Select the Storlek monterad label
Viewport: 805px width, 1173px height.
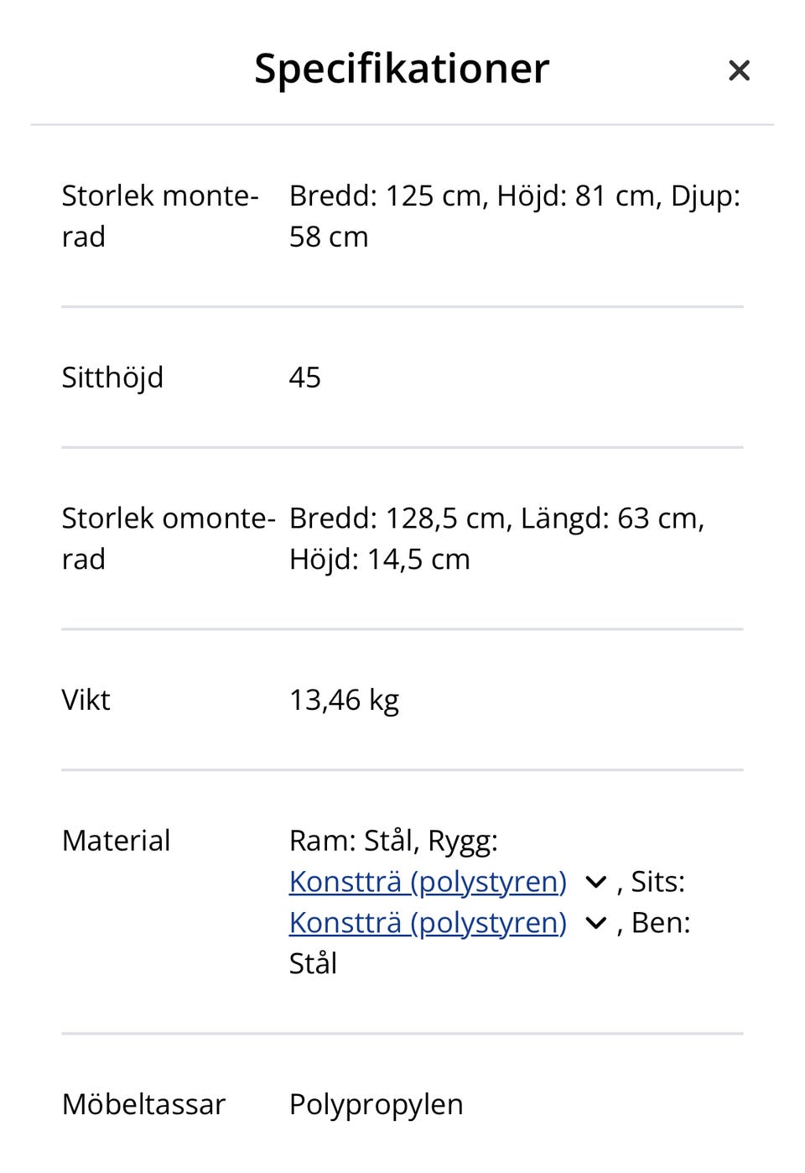(x=159, y=216)
